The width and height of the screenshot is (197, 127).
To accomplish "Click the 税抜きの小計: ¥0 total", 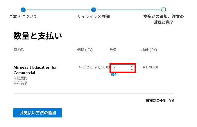I will tap(160, 100).
